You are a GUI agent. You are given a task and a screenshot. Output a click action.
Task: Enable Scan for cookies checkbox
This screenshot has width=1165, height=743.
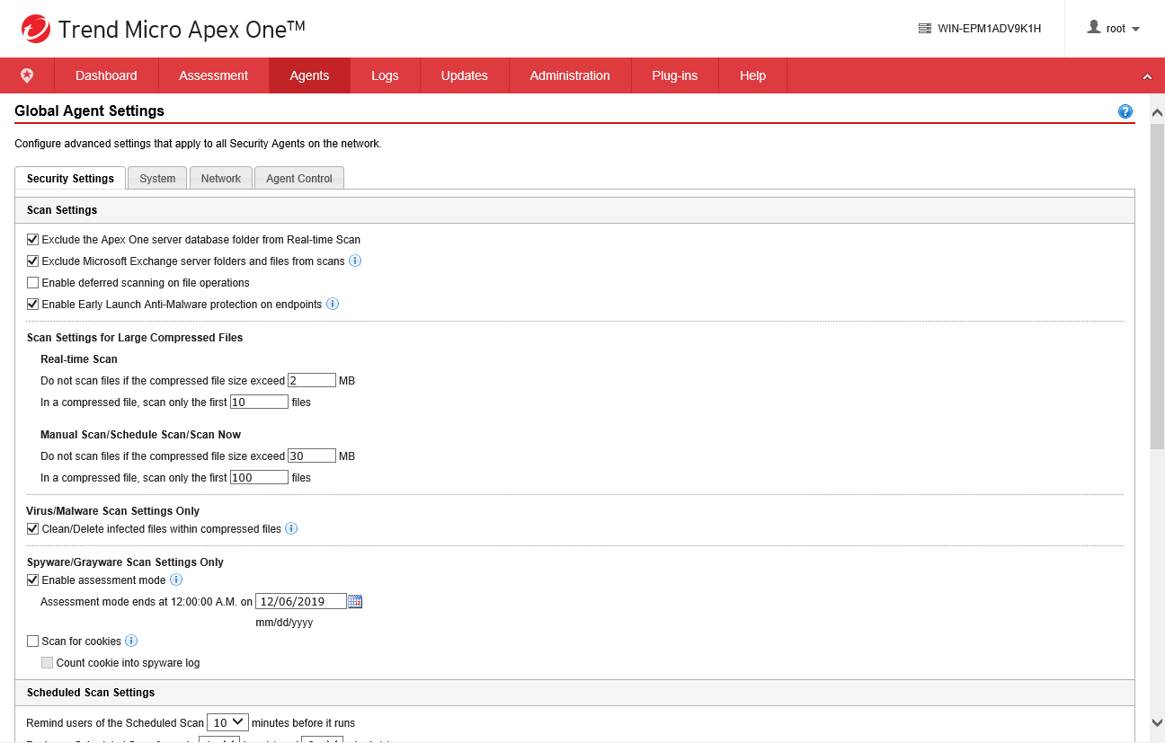(33, 641)
